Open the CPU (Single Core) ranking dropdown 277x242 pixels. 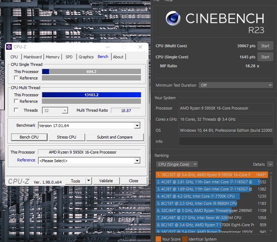(x=177, y=164)
